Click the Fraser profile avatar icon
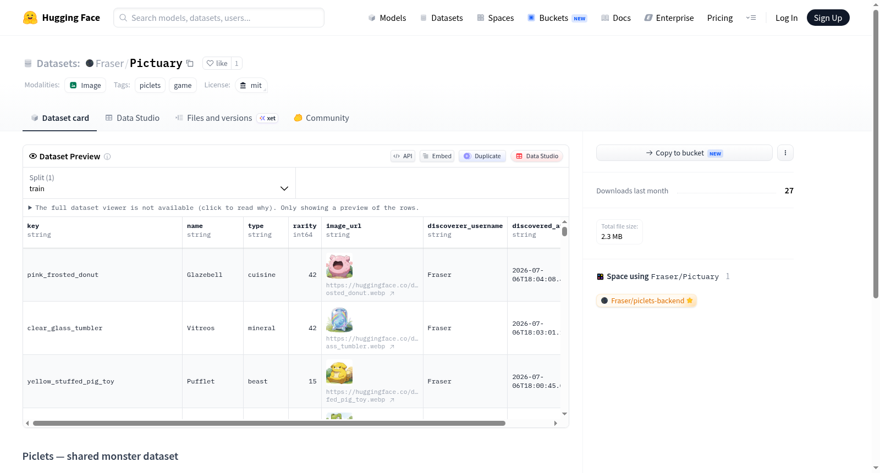The image size is (880, 473). pyautogui.click(x=90, y=63)
